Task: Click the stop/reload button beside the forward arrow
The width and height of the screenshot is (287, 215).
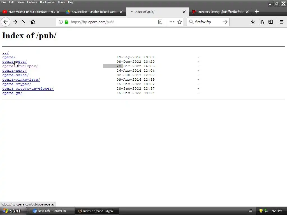Action: pyautogui.click(x=24, y=22)
